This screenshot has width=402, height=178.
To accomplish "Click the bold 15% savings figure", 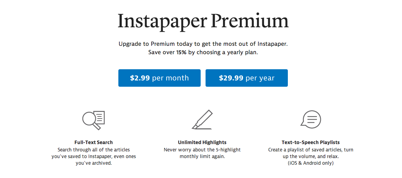I will click(181, 52).
